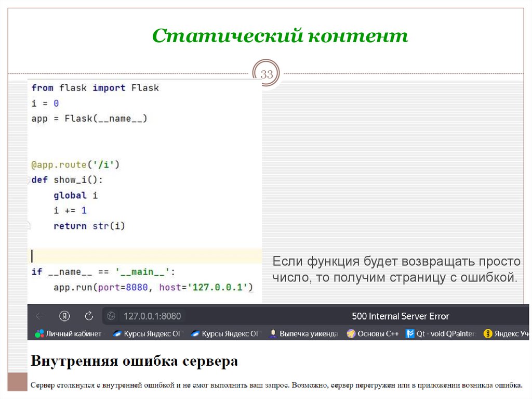Open the Yandex home button

64,316
